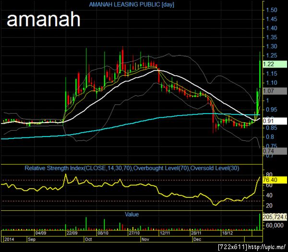Viewport: 288px width, 252px height.
Task: Click the 08/10 date label
Action: (103, 233)
